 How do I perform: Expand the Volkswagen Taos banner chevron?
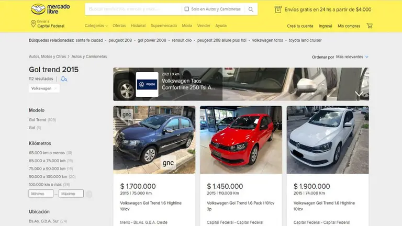(359, 94)
